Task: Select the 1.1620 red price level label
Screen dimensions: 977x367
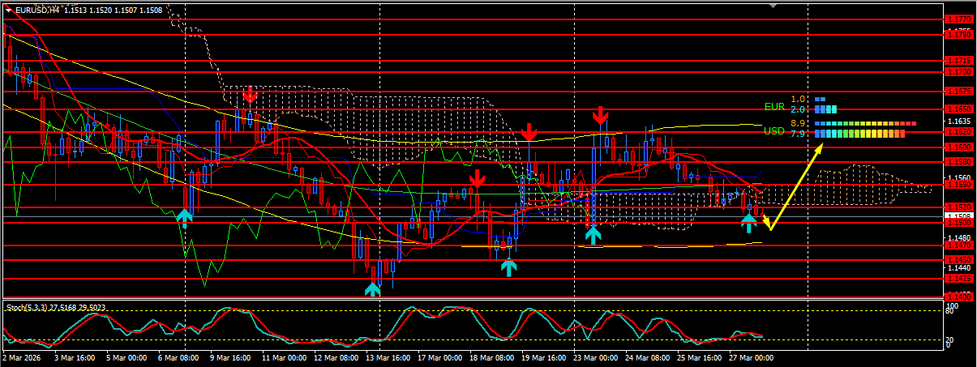Action: point(959,131)
